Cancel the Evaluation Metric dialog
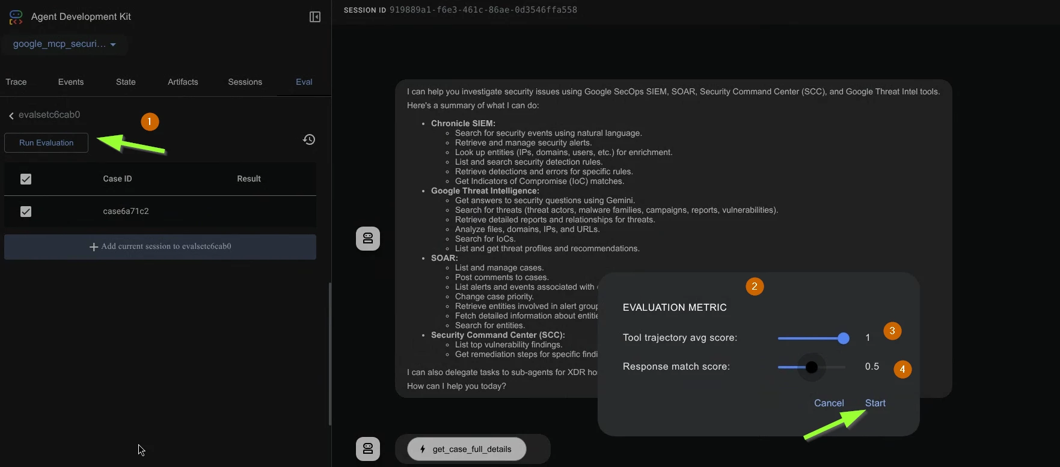The width and height of the screenshot is (1060, 467). tap(829, 403)
